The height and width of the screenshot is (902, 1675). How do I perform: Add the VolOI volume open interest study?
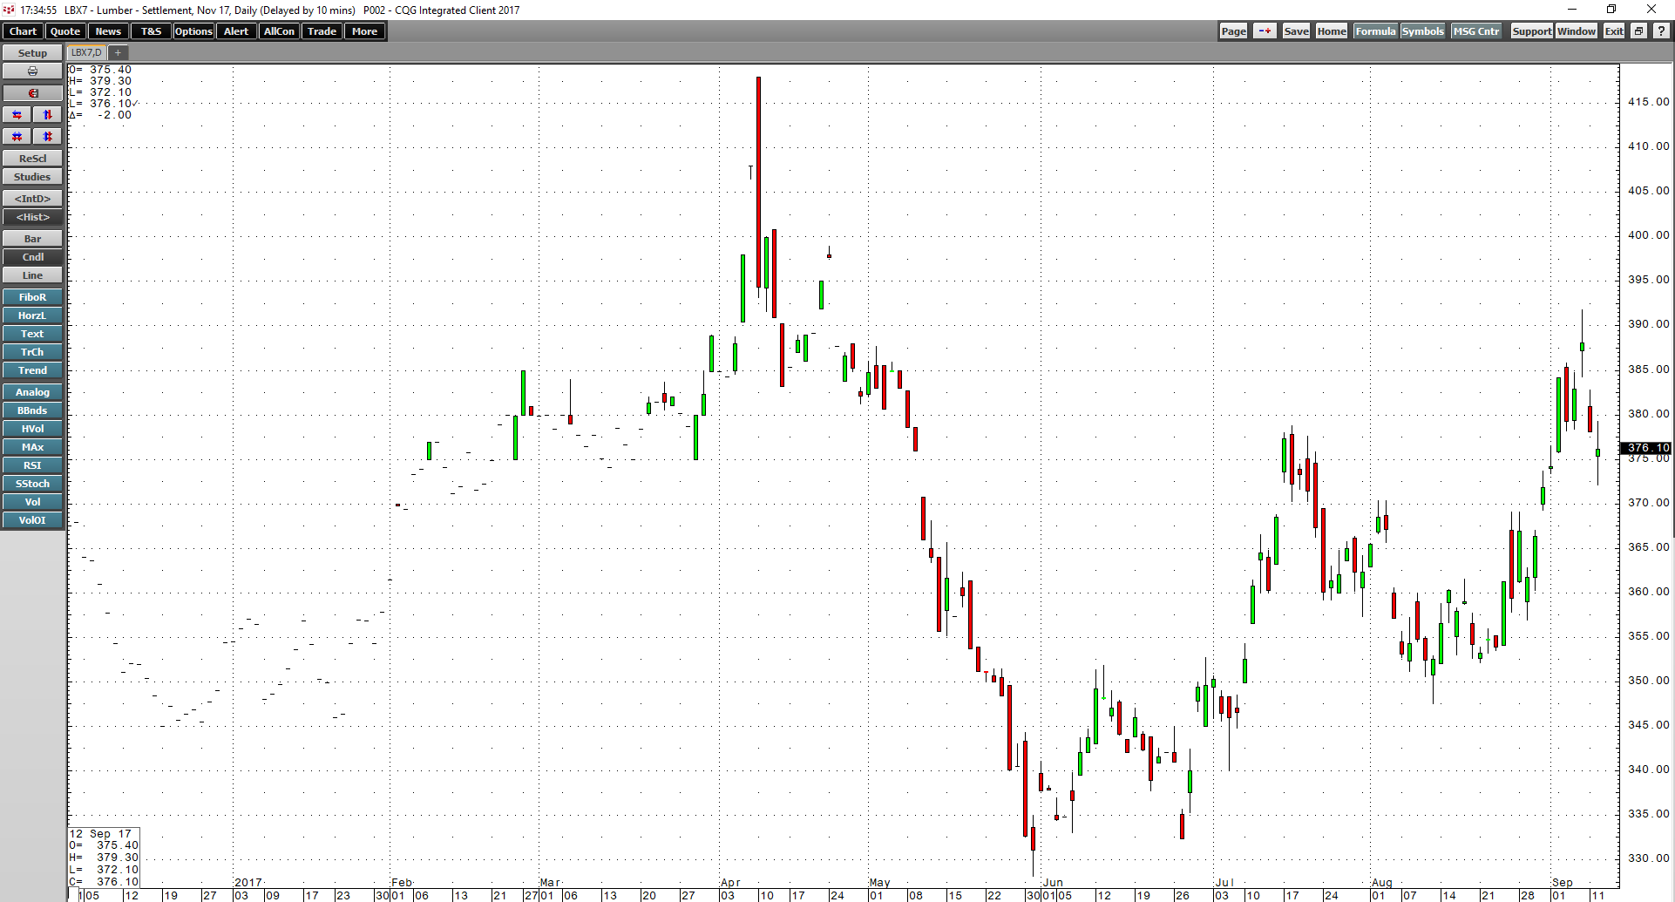click(x=32, y=520)
